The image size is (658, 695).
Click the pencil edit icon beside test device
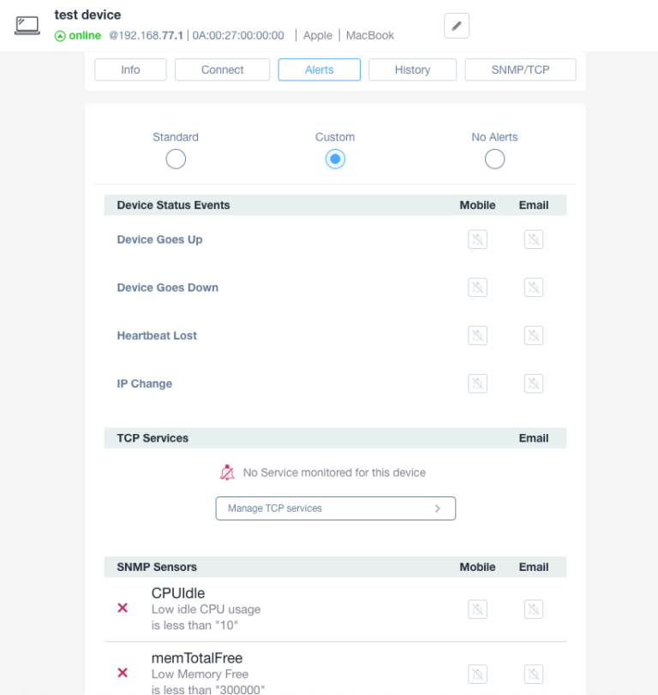point(457,27)
